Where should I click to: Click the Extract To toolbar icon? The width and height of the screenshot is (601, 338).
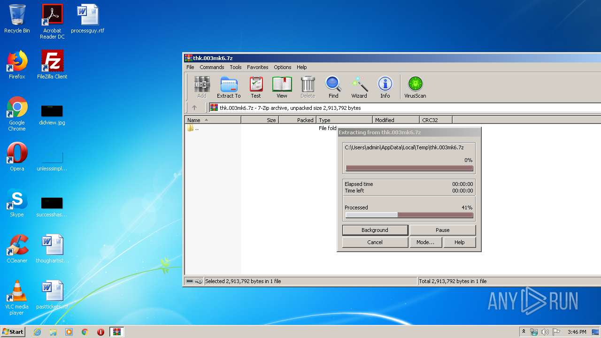pyautogui.click(x=229, y=87)
